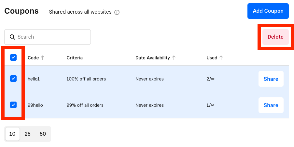This screenshot has height=147, width=294.
Task: Uncheck the select-all header checkbox
Action: coord(13,57)
